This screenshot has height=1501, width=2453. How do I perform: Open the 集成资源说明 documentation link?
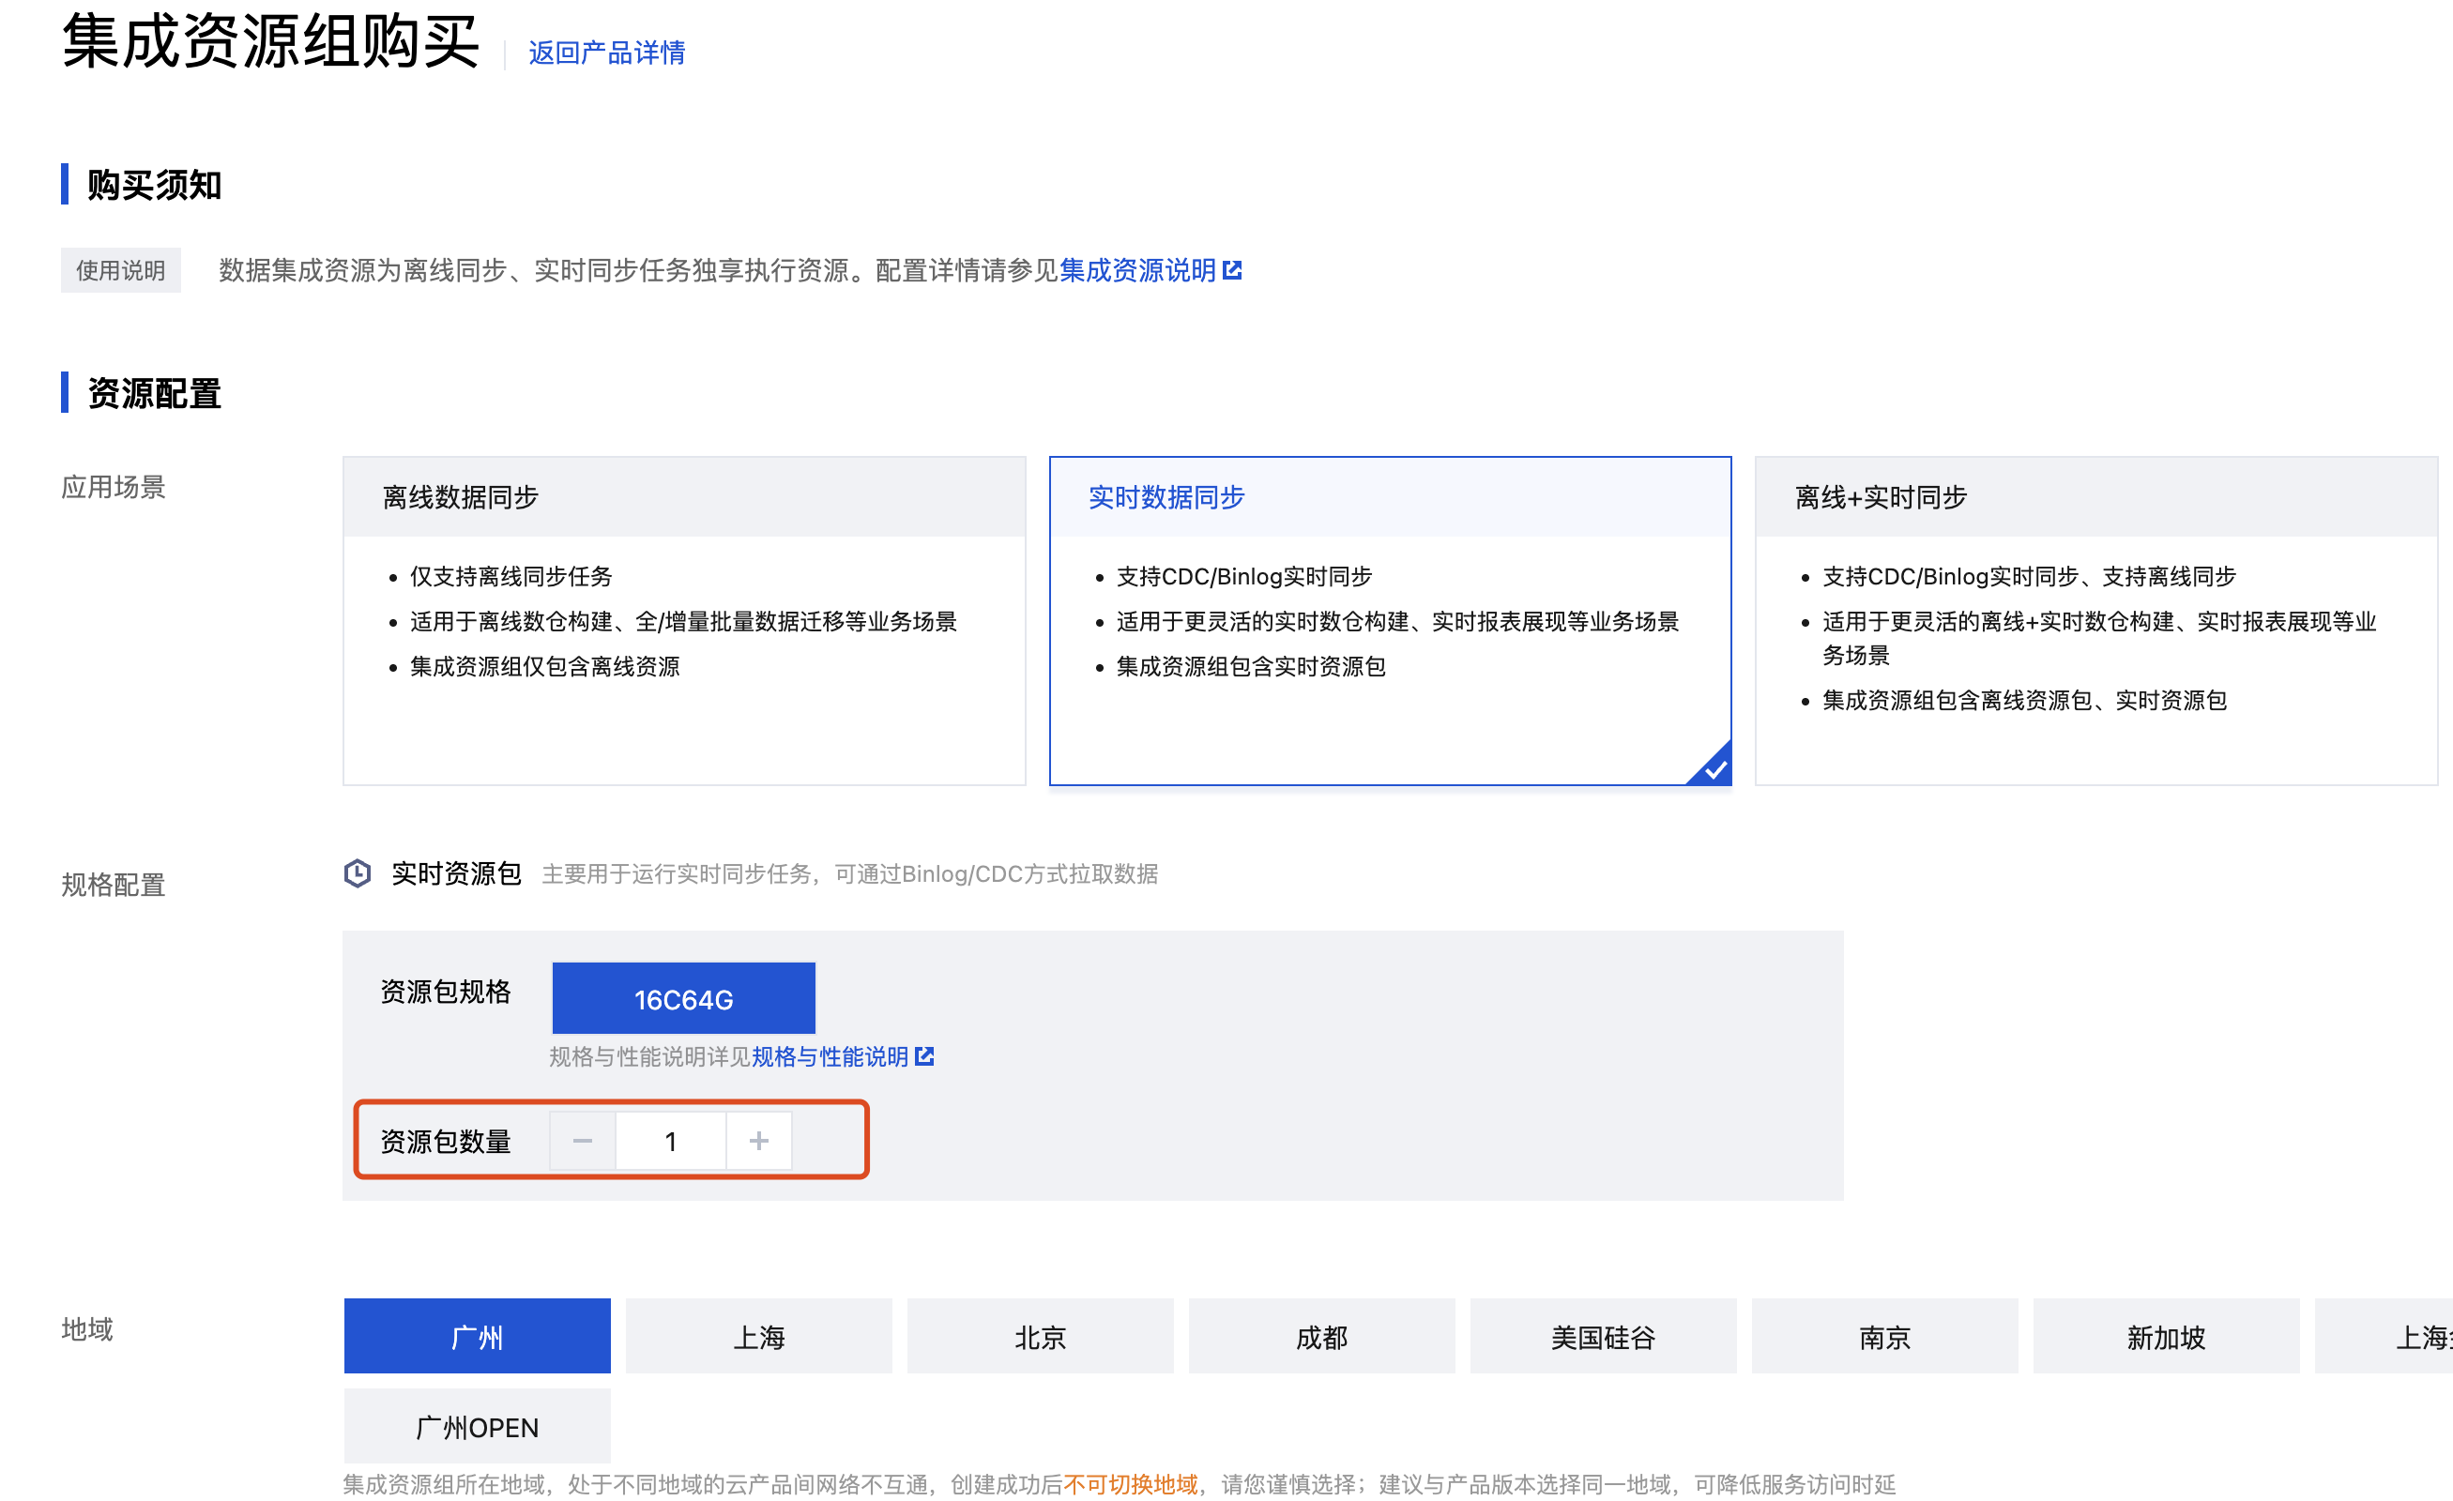[1137, 271]
